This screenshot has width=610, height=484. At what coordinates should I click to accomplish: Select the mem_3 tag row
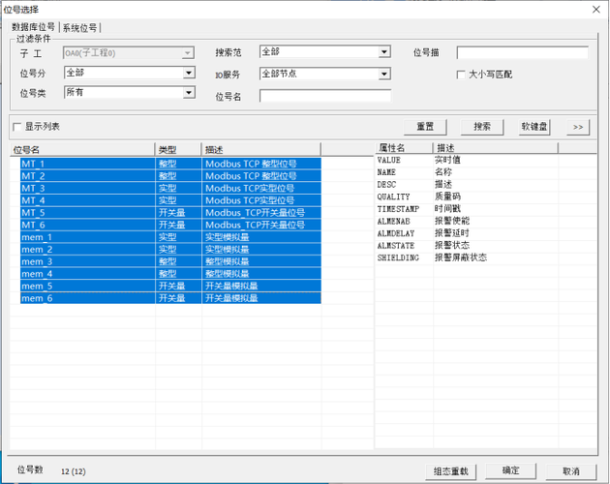170,261
